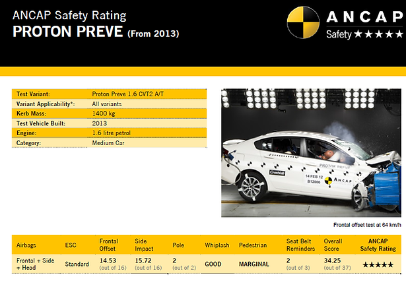The height and width of the screenshot is (281, 406).
Task: Click the 'Whiplash' column header
Action: click(x=217, y=245)
